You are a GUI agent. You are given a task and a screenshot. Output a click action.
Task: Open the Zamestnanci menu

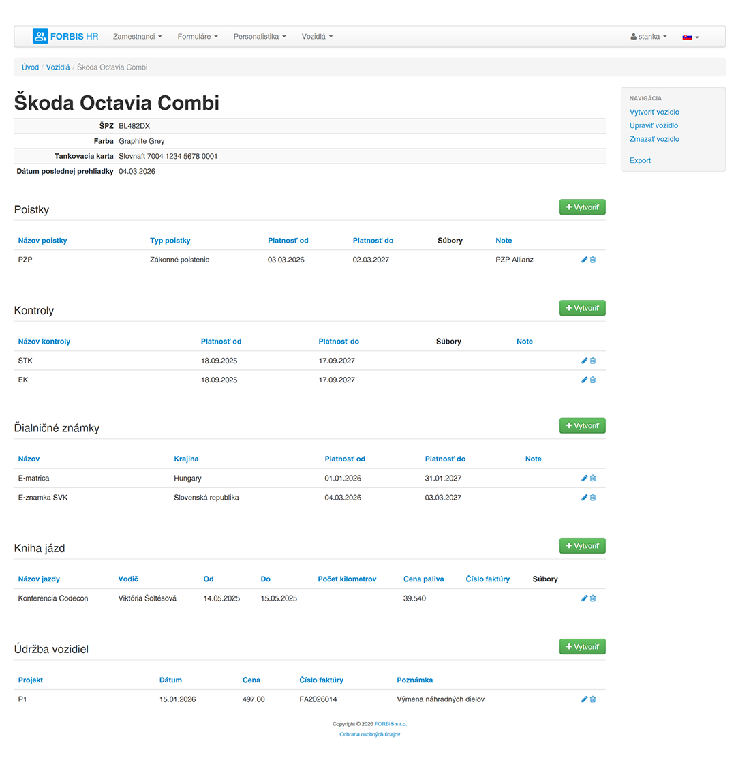point(137,37)
